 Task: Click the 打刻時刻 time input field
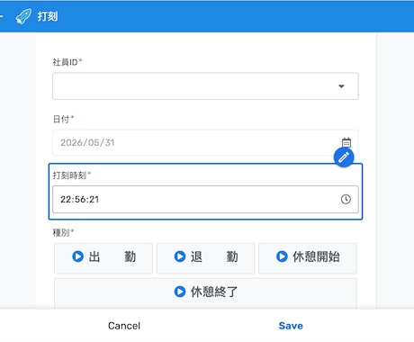[x=205, y=199]
